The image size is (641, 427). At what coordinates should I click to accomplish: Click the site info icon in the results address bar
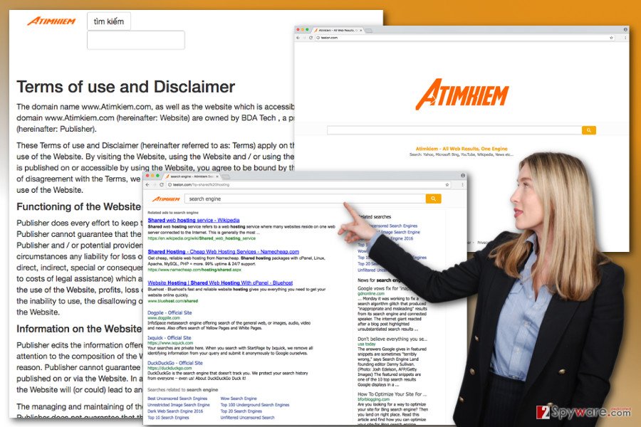pyautogui.click(x=170, y=185)
